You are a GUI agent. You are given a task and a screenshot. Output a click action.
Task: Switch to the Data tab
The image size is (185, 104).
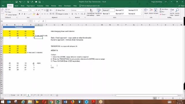(47, 6)
